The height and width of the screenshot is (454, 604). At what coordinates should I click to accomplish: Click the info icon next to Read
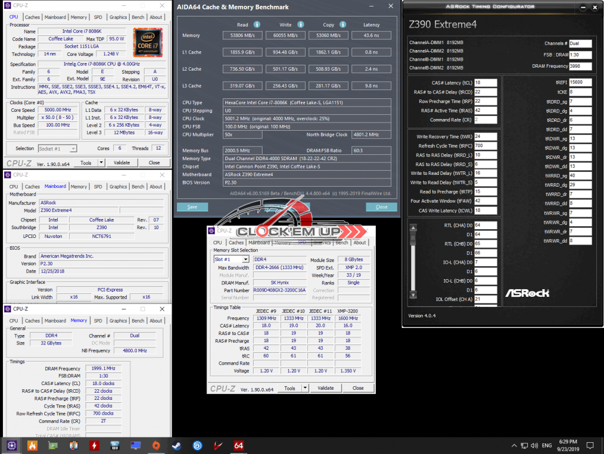coord(257,25)
